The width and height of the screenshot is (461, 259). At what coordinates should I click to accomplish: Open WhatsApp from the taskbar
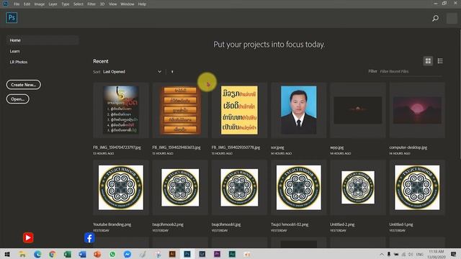pos(112,254)
